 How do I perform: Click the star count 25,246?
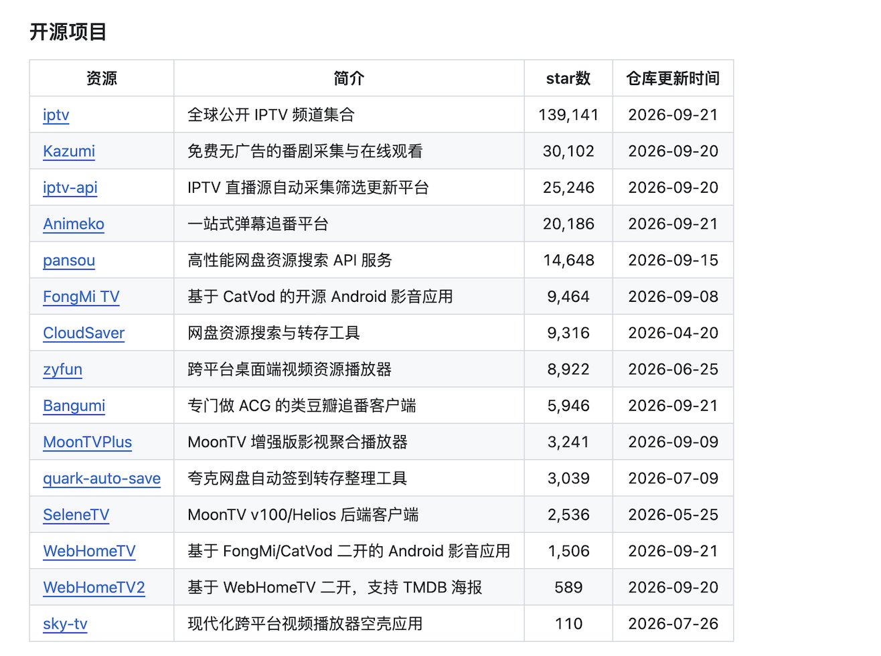tap(568, 187)
